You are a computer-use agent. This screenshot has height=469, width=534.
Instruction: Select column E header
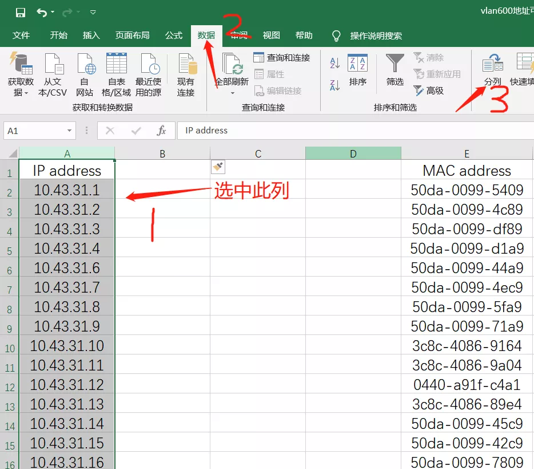(x=467, y=153)
